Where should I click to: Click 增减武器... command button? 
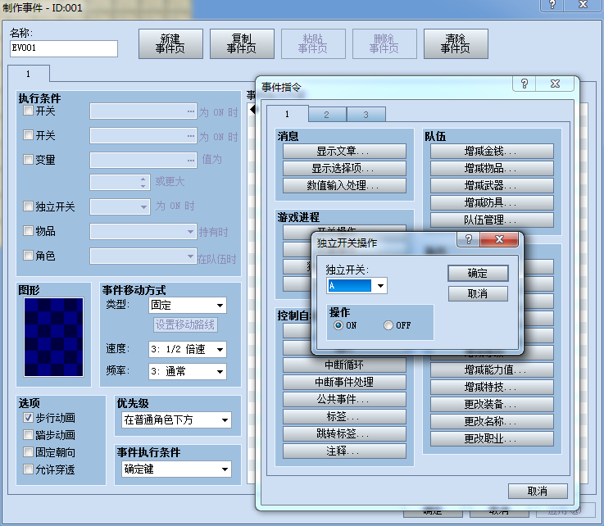coord(492,186)
